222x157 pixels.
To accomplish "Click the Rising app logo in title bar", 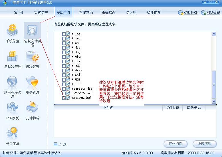I will (x=5, y=3).
